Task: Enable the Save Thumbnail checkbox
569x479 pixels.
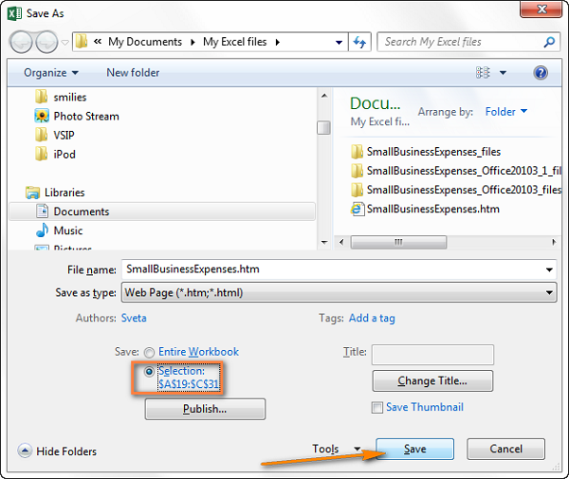Action: pyautogui.click(x=377, y=408)
